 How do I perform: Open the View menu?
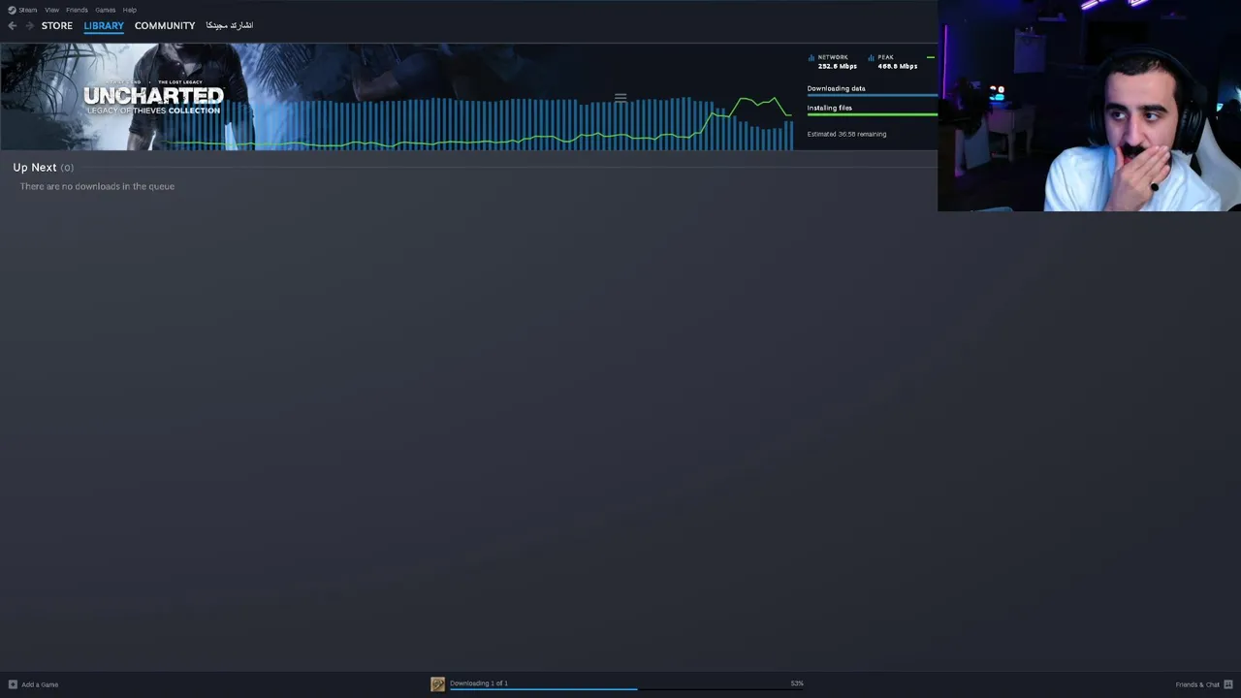[51, 10]
